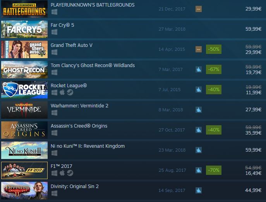Click the mixed review icon for Grand Theft Auto V
The image size is (266, 202).
[199, 49]
